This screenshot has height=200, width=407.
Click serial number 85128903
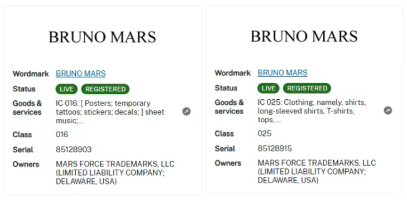pyautogui.click(x=74, y=149)
